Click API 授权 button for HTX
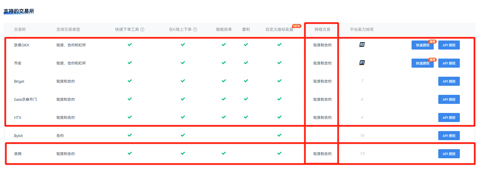This screenshot has width=482, height=169. tap(449, 118)
